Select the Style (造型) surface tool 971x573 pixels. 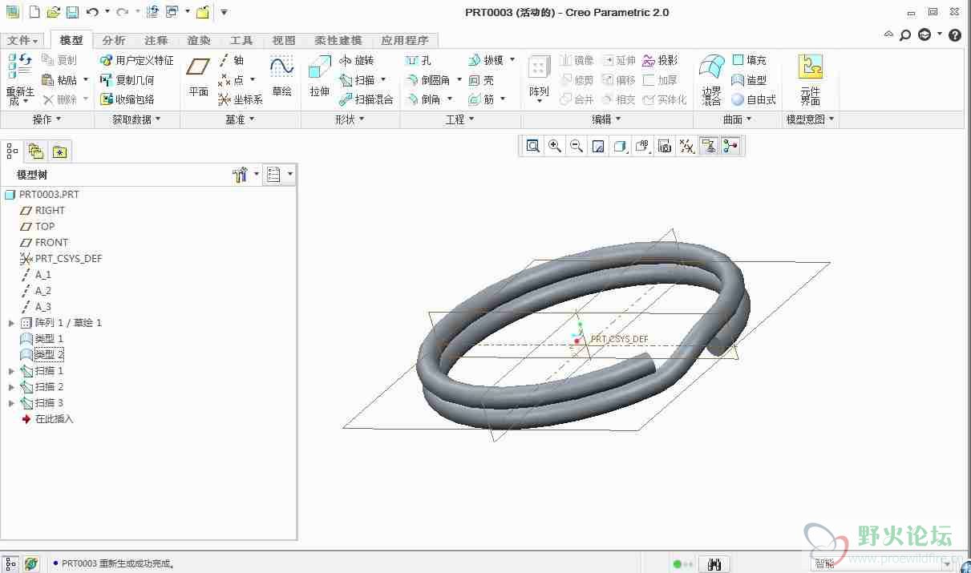pyautogui.click(x=750, y=80)
